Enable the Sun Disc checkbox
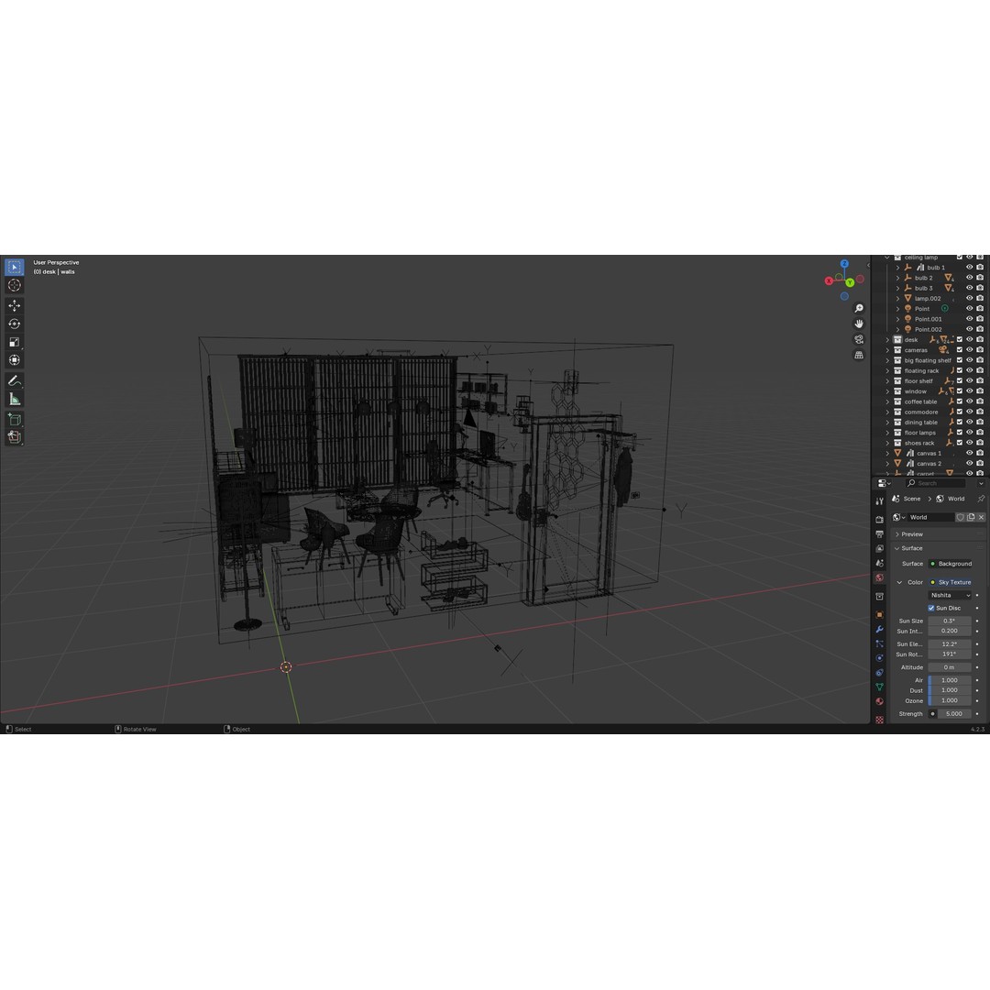The height and width of the screenshot is (990, 990). pos(930,608)
